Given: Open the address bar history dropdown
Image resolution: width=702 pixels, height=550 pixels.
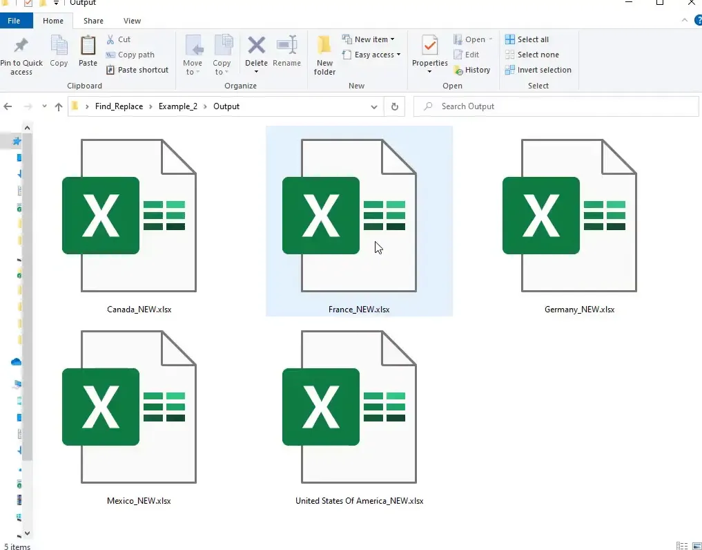Looking at the screenshot, I should click(x=374, y=106).
